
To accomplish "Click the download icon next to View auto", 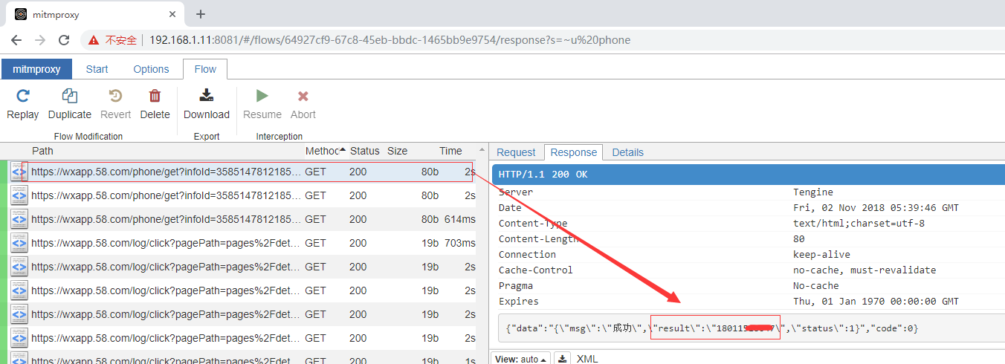I will click(563, 359).
